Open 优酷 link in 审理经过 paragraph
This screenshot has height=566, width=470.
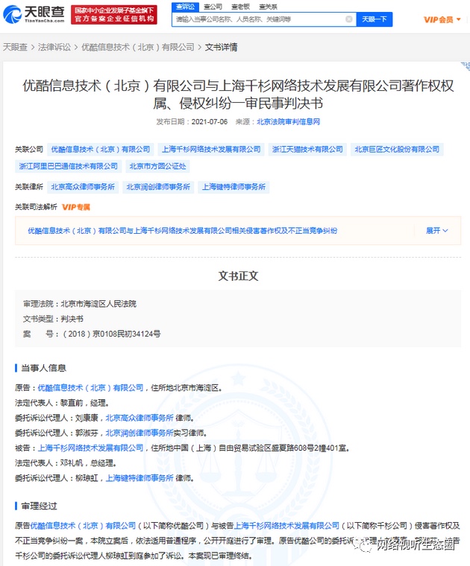tap(83, 526)
